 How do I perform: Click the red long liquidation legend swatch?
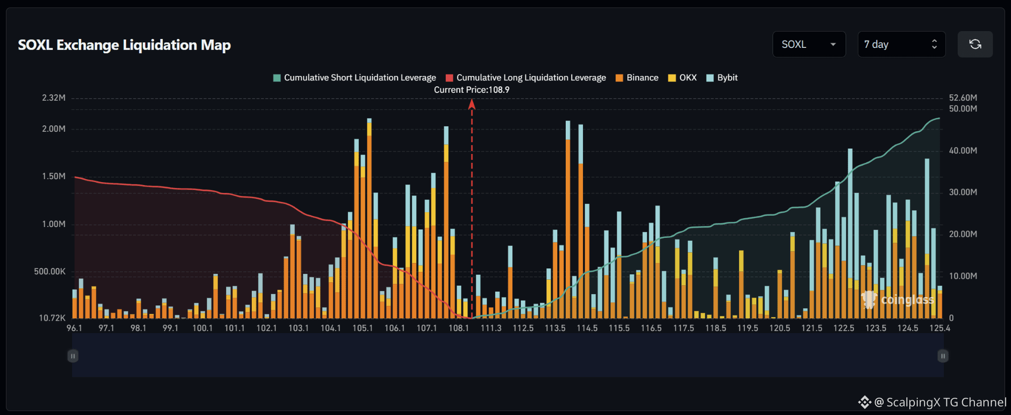coord(449,78)
